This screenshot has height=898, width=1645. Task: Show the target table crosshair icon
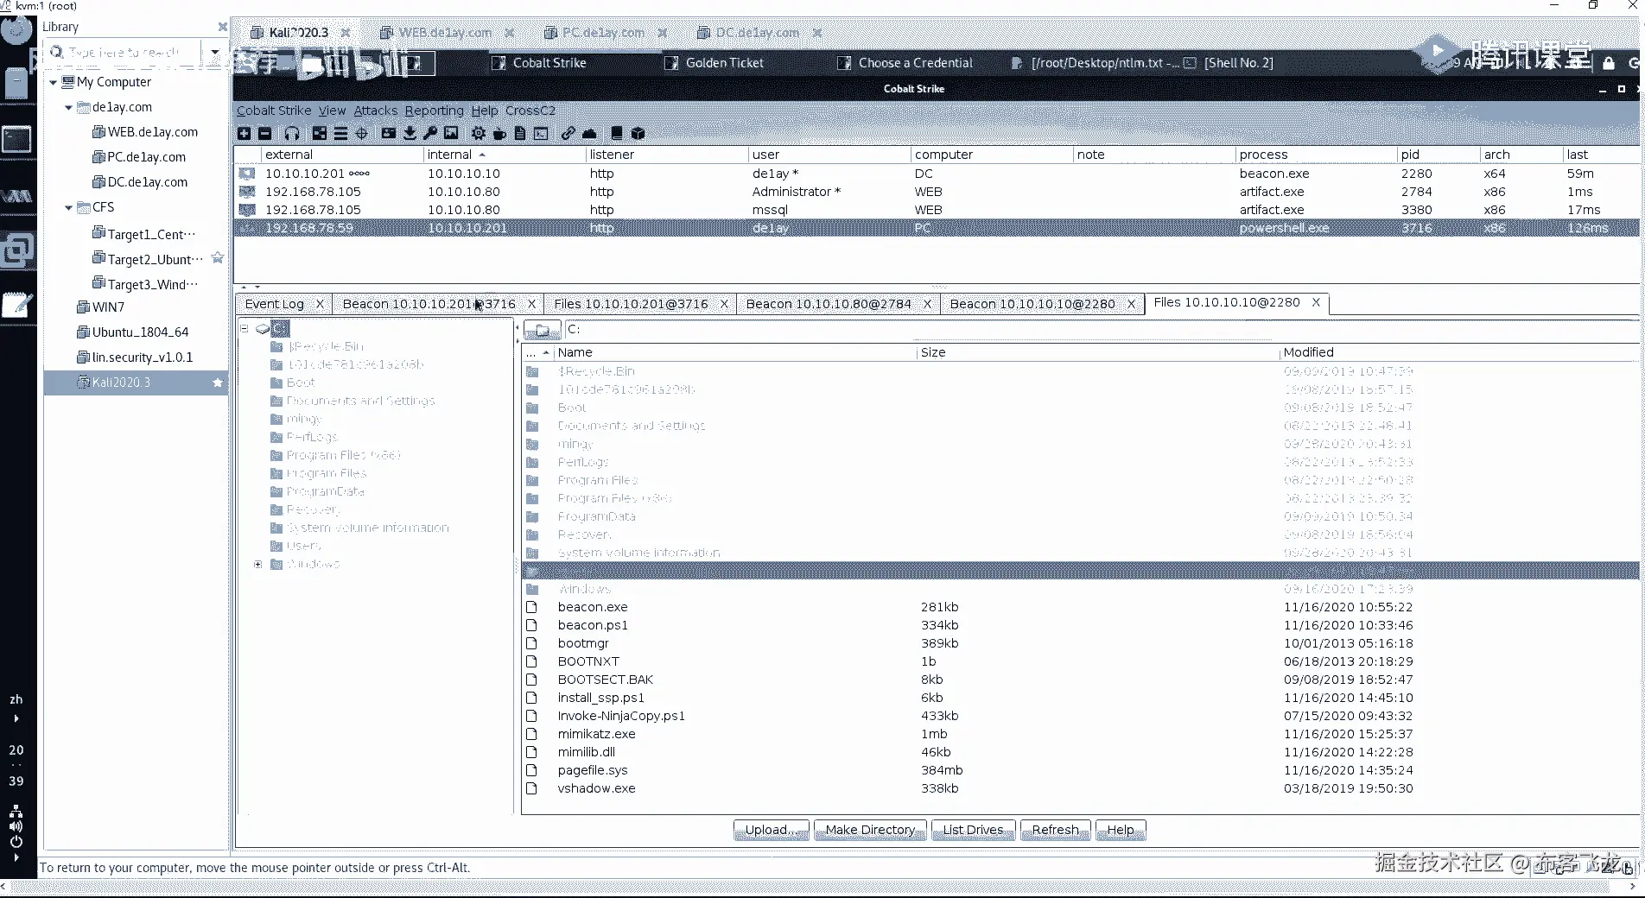tap(362, 133)
